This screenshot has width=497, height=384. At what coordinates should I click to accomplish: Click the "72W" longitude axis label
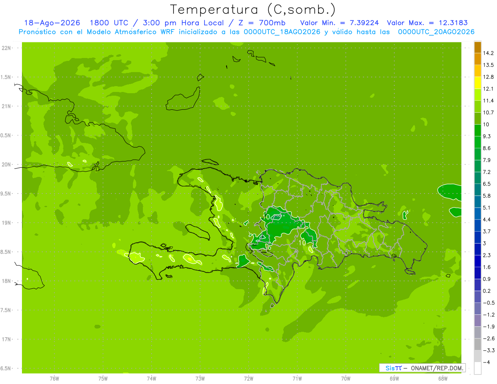pos(248,378)
